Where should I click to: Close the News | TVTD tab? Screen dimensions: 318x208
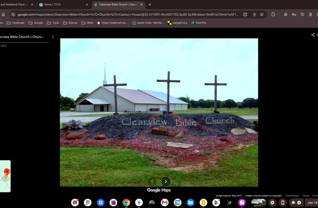tap(87, 5)
